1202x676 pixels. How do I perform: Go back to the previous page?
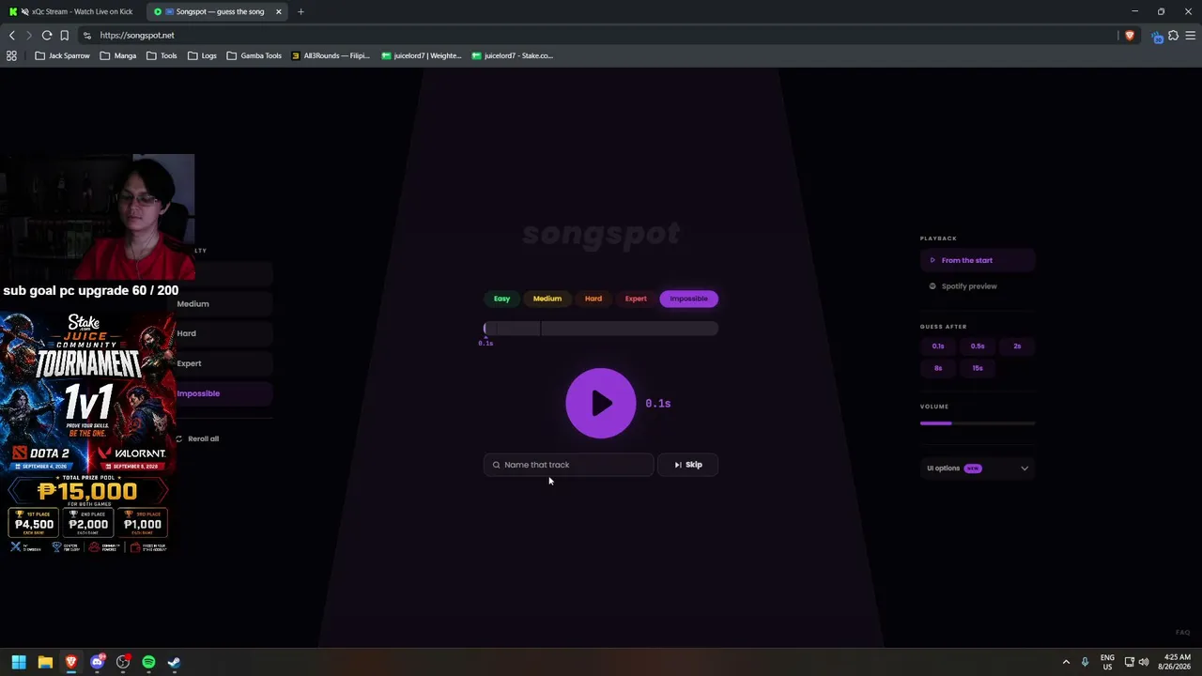coord(12,35)
